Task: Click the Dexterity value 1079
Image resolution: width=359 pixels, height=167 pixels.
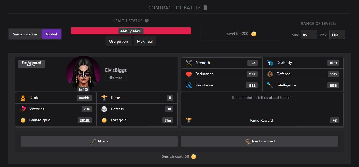Action: (x=333, y=63)
